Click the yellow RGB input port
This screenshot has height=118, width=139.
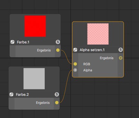[75, 64]
